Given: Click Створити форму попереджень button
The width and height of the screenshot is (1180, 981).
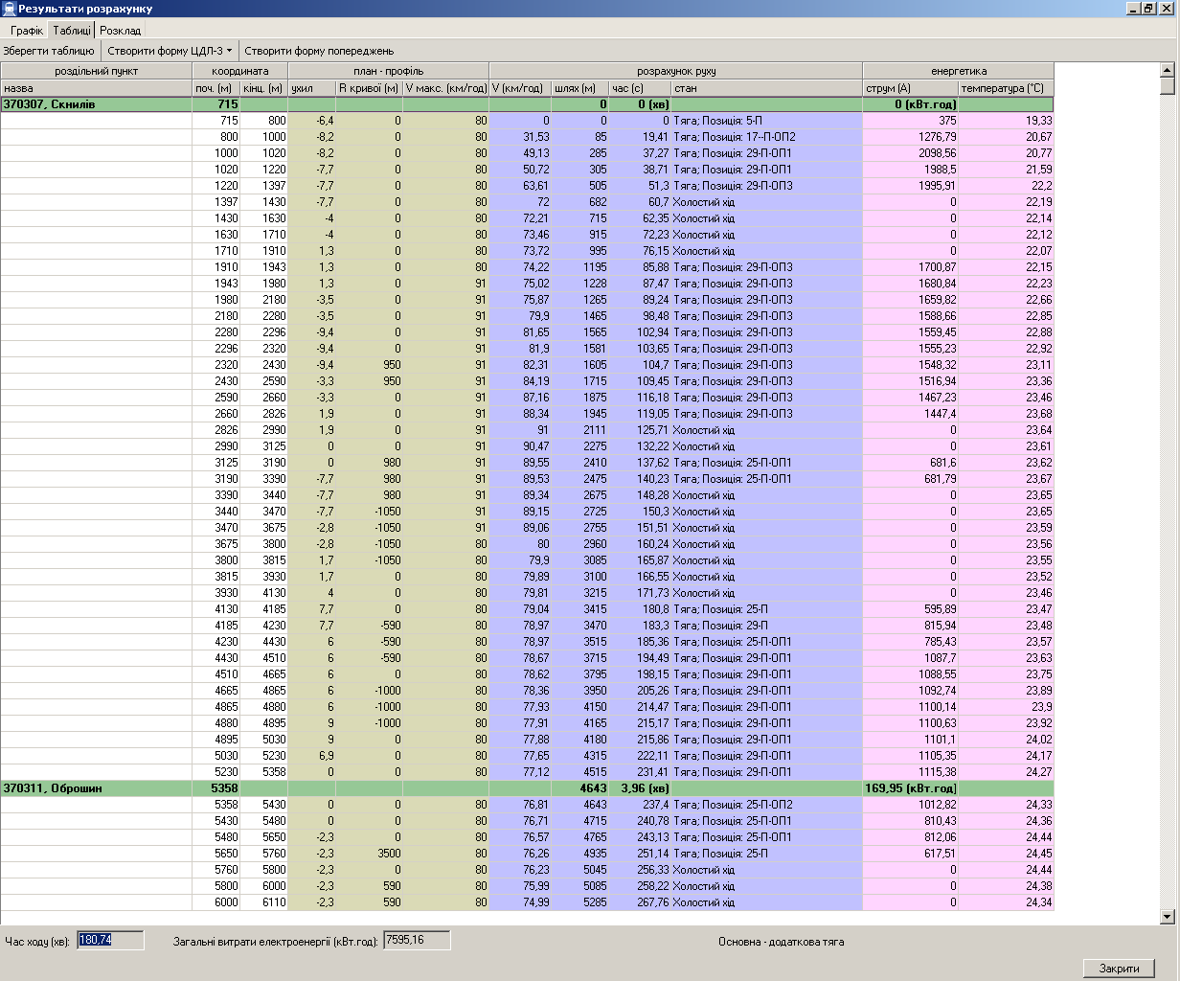Looking at the screenshot, I should point(319,51).
